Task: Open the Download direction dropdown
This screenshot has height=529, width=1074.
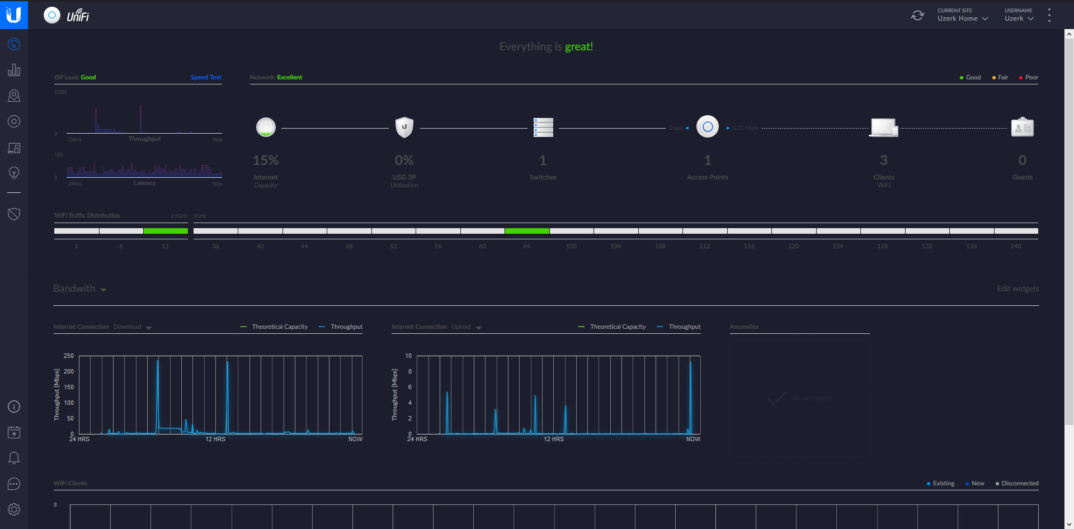Action: 133,327
